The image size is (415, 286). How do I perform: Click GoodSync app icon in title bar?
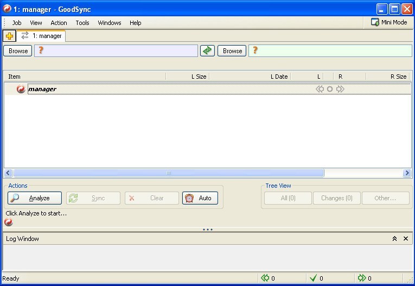pos(7,9)
